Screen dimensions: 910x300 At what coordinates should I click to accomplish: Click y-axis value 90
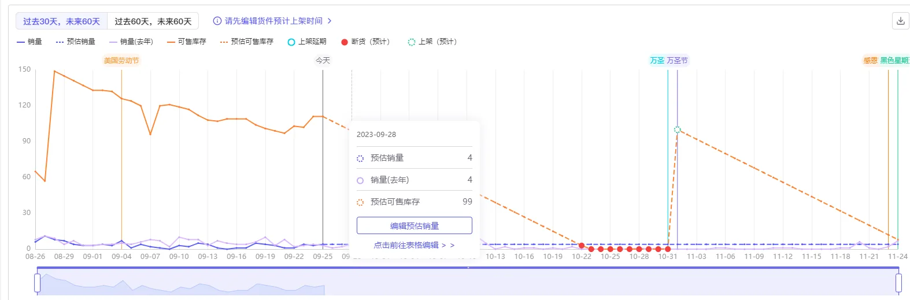27,141
